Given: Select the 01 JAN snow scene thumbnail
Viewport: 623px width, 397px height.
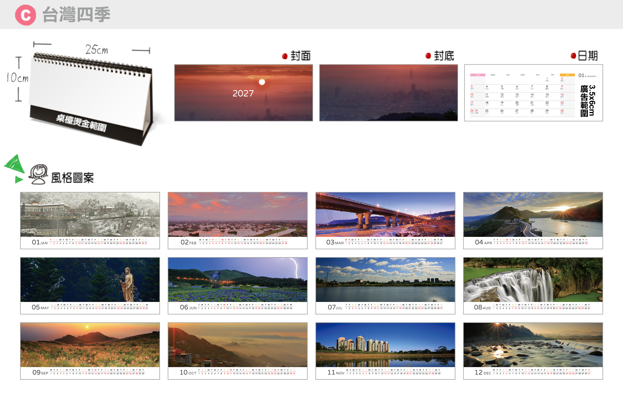Looking at the screenshot, I should (x=90, y=220).
